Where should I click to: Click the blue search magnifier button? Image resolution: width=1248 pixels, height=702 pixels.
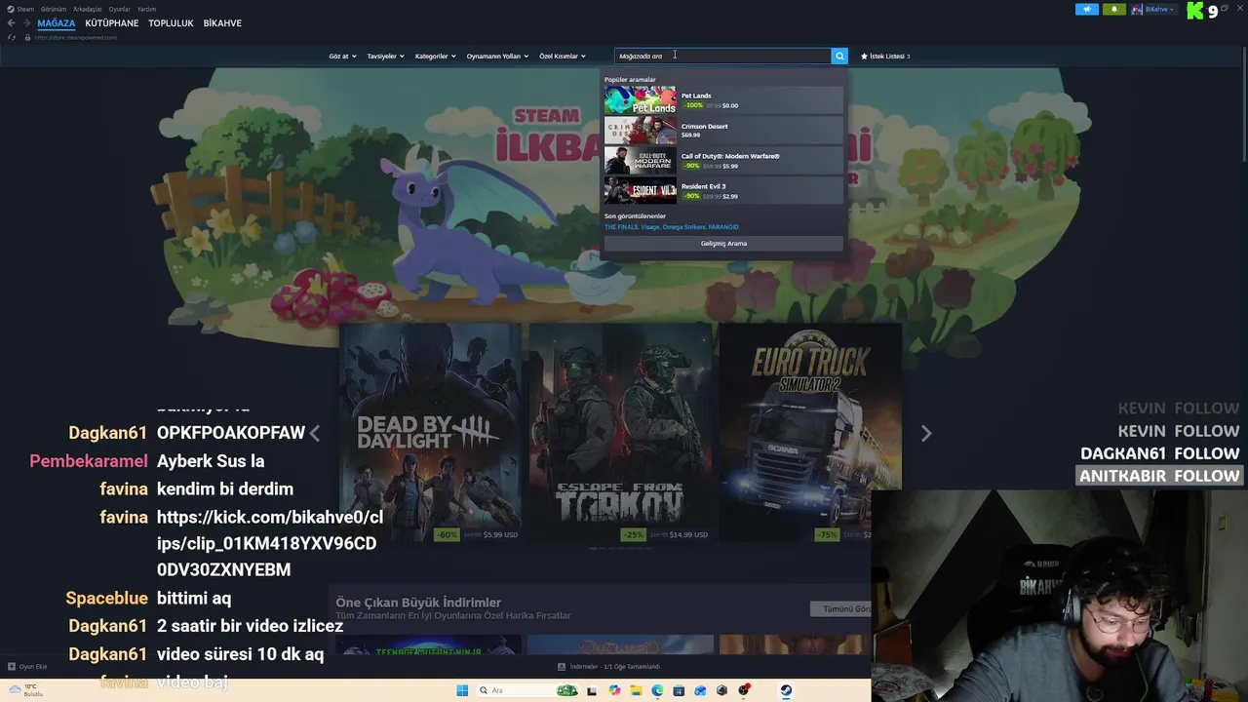[x=839, y=56]
